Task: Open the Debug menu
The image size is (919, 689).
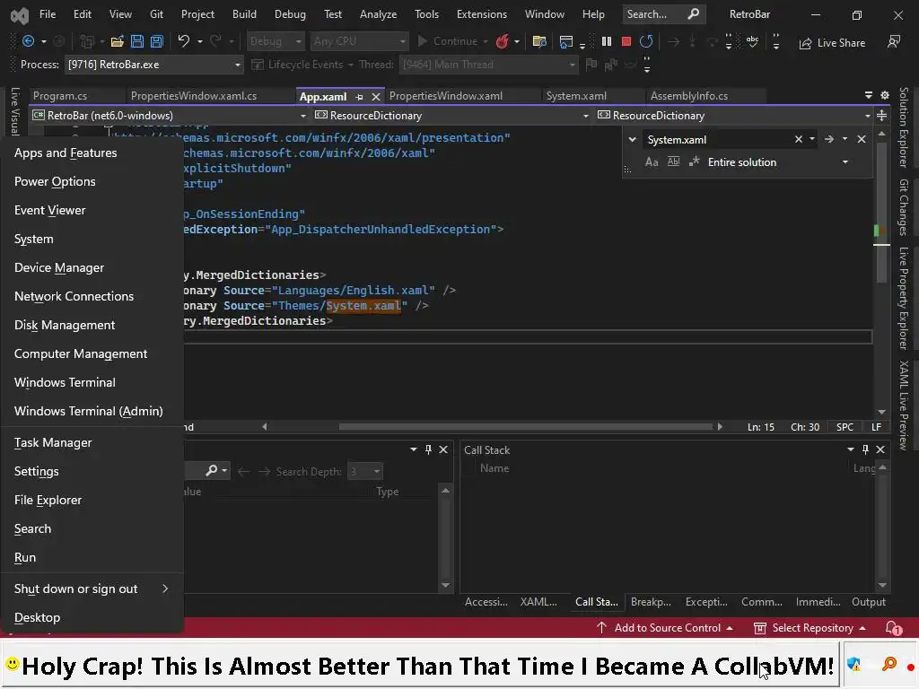Action: click(x=290, y=14)
